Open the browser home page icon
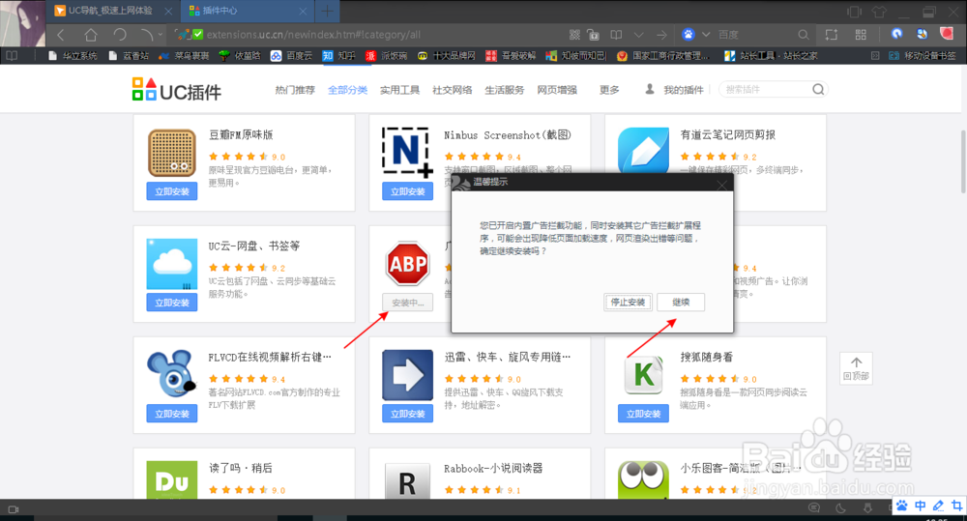 point(91,35)
